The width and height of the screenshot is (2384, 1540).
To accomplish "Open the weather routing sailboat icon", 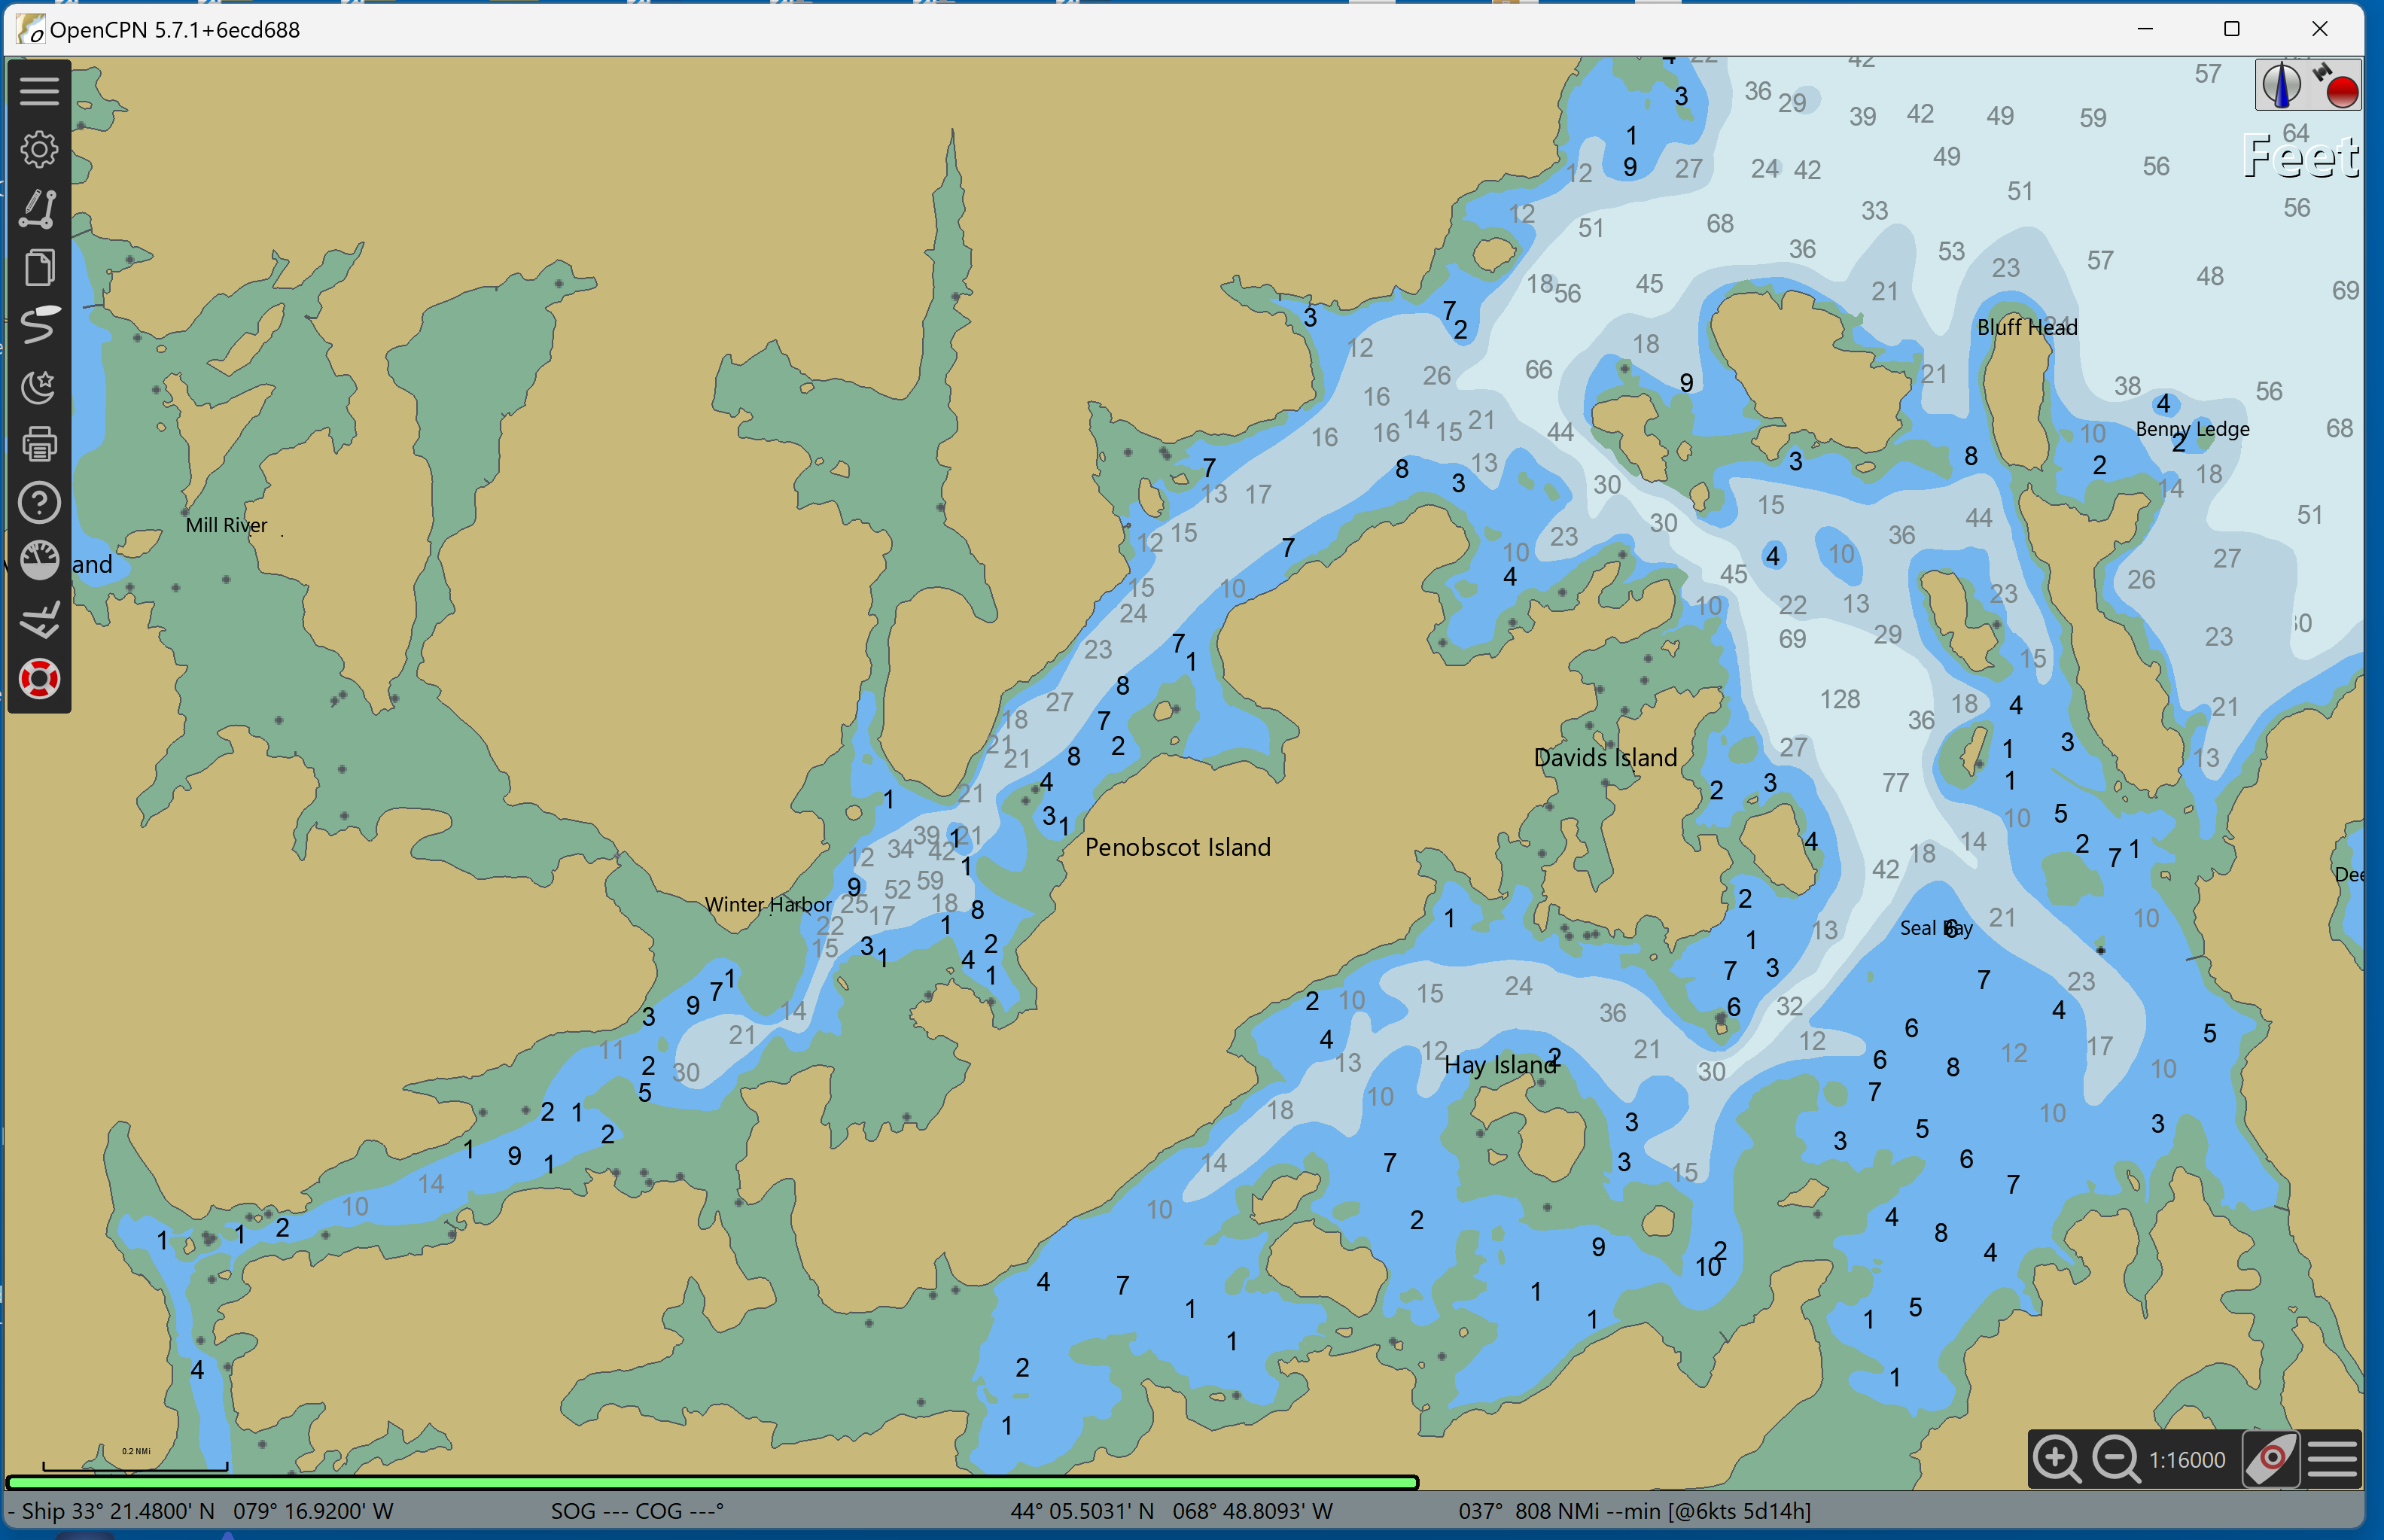I will (x=39, y=620).
